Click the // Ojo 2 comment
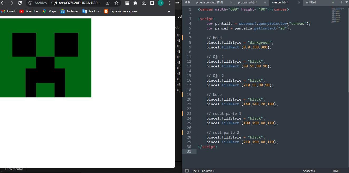Screen dimensions: 349x173 pyautogui.click(x=215, y=76)
